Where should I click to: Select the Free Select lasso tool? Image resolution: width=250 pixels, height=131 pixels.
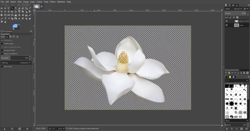[9, 8]
